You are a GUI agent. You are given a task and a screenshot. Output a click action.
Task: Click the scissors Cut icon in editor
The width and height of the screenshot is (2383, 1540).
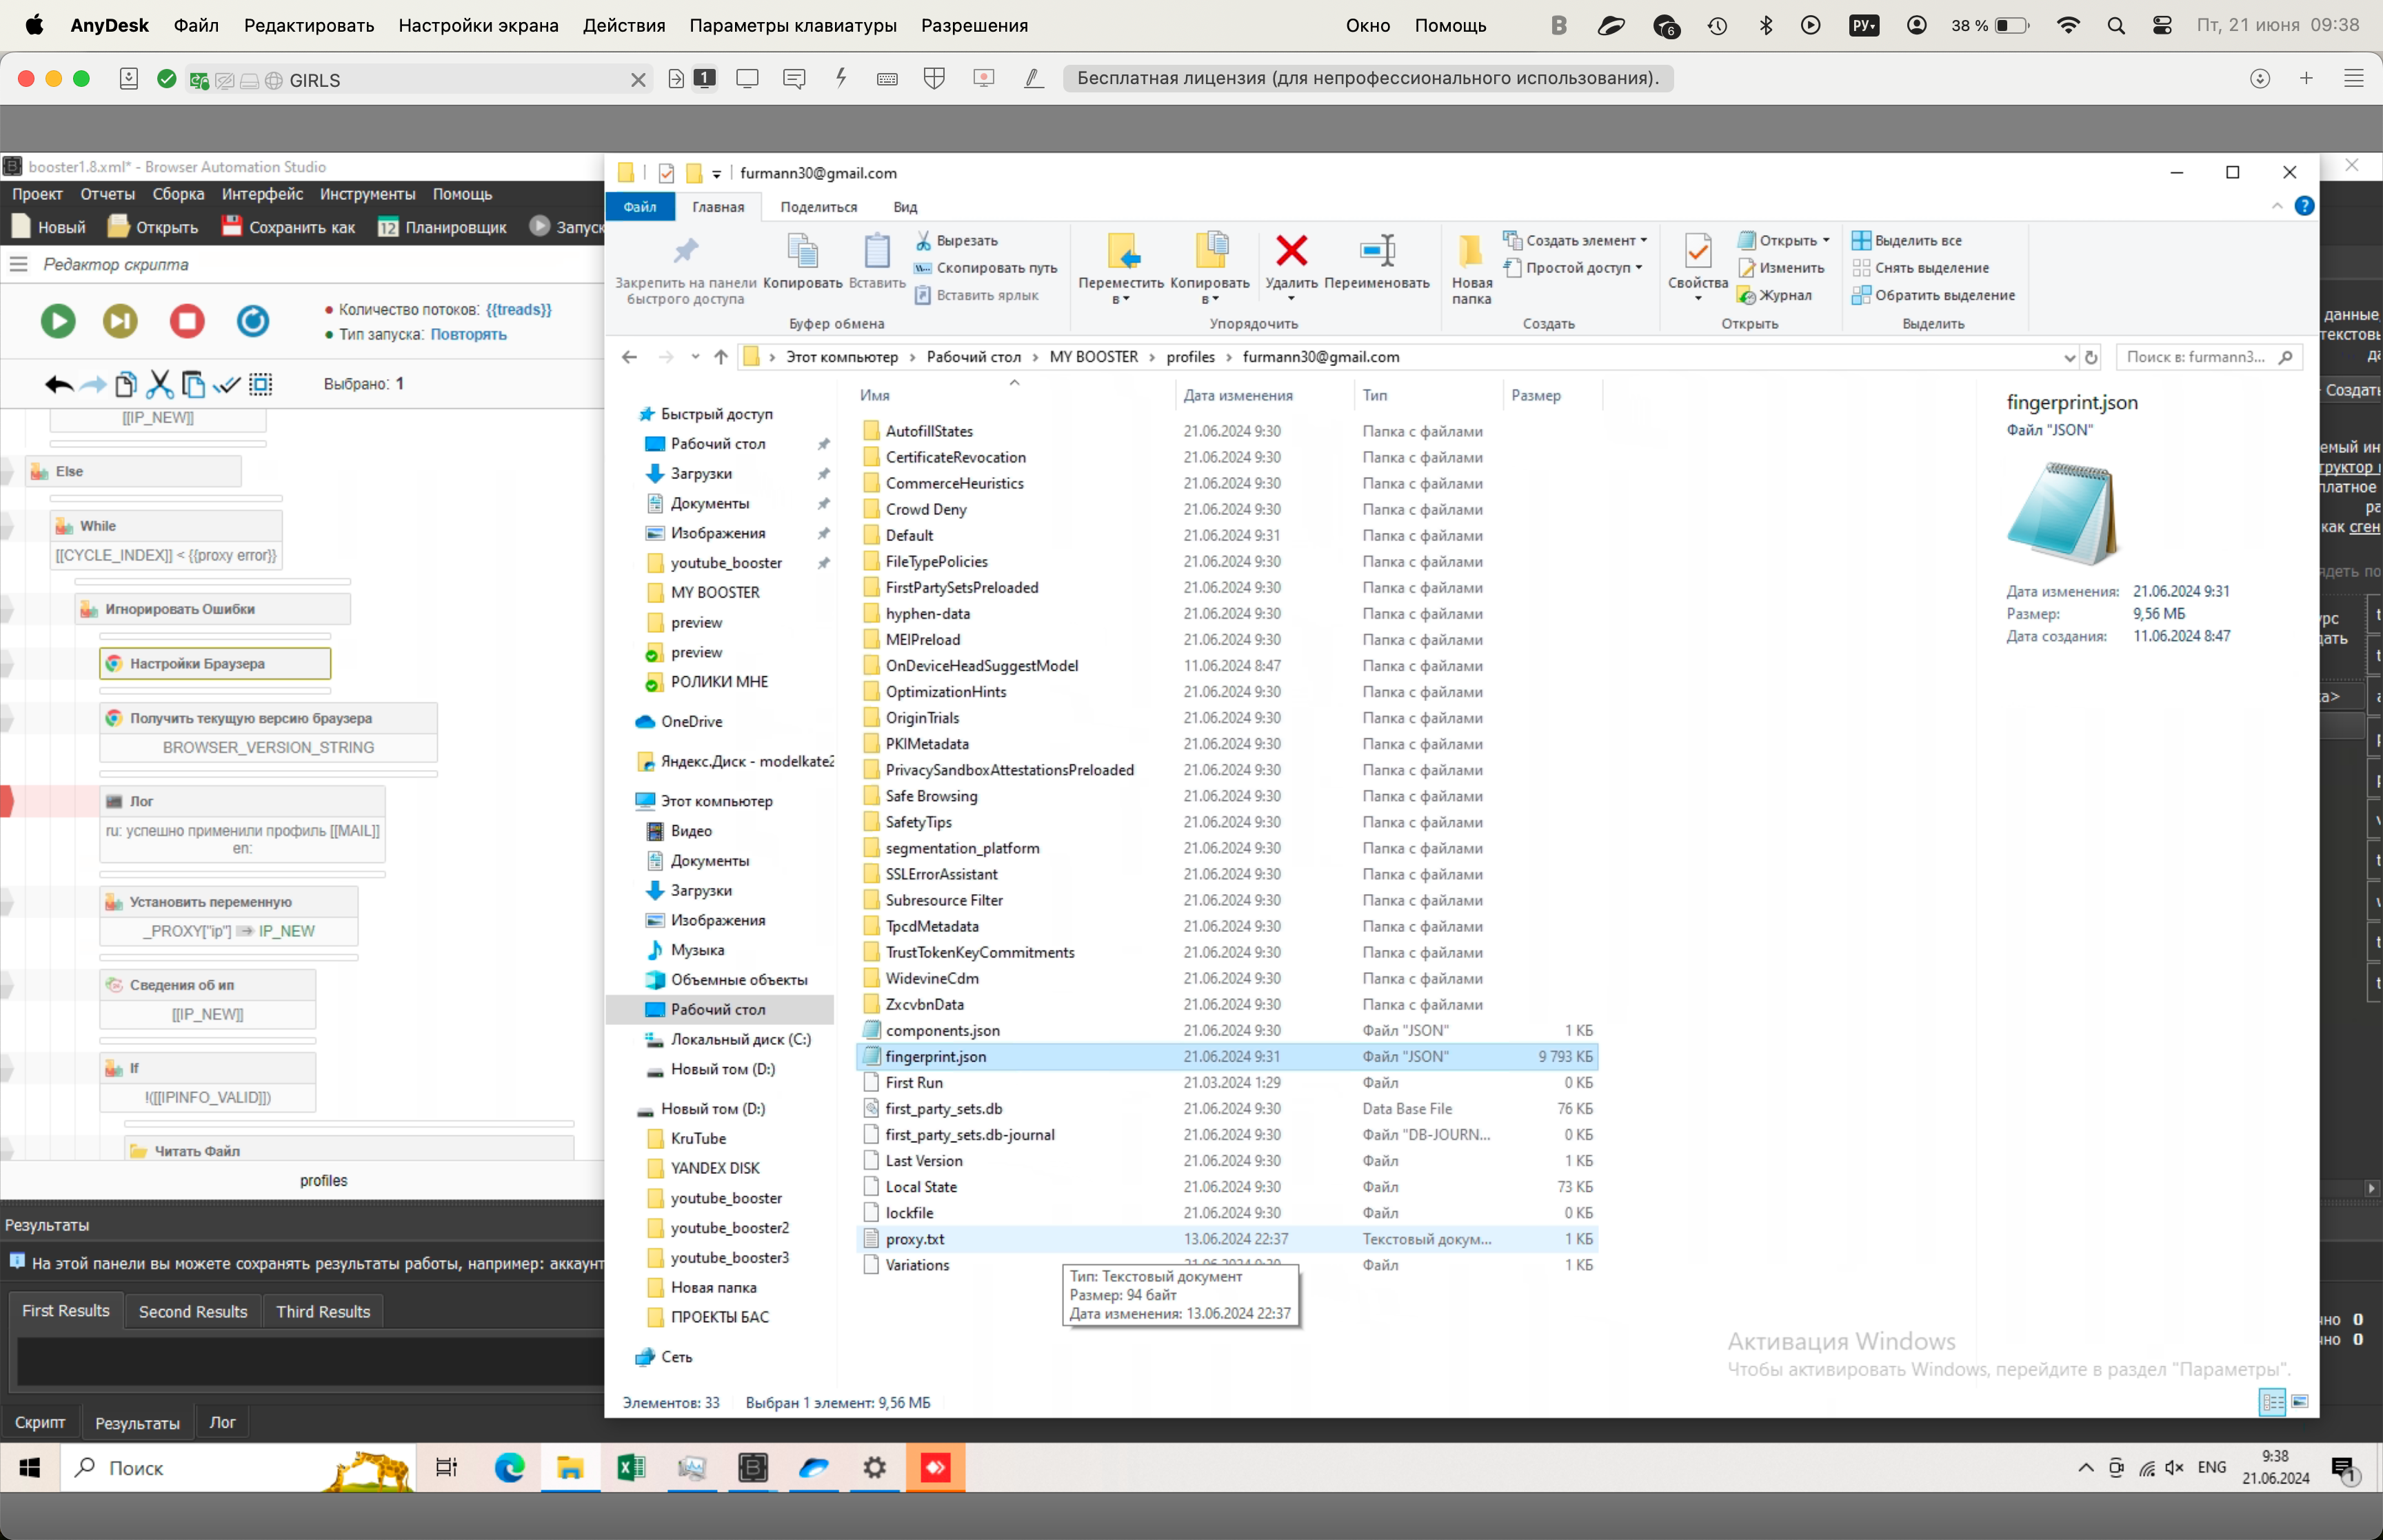click(x=160, y=384)
